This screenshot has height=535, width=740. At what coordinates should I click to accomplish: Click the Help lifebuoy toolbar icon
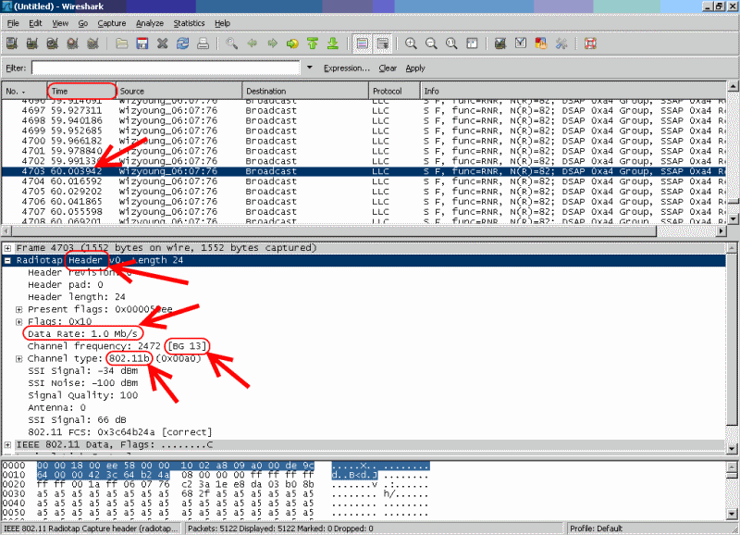[x=590, y=44]
